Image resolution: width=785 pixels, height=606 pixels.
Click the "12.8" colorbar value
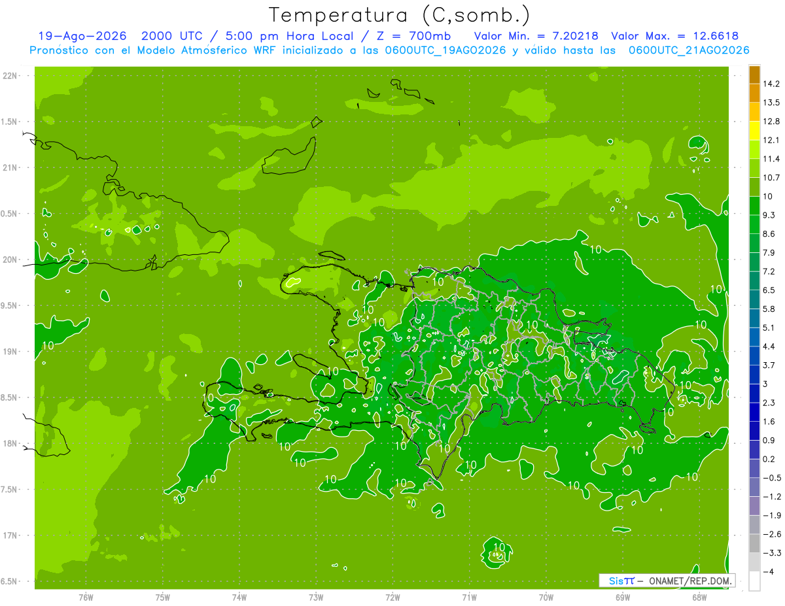773,122
